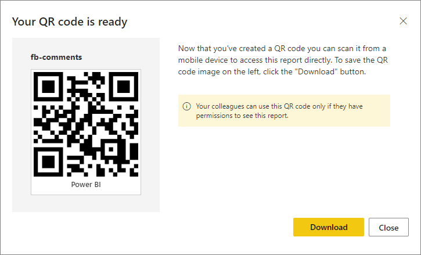Click the Power BI label under QR code
Image resolution: width=421 pixels, height=255 pixels.
[x=86, y=185]
